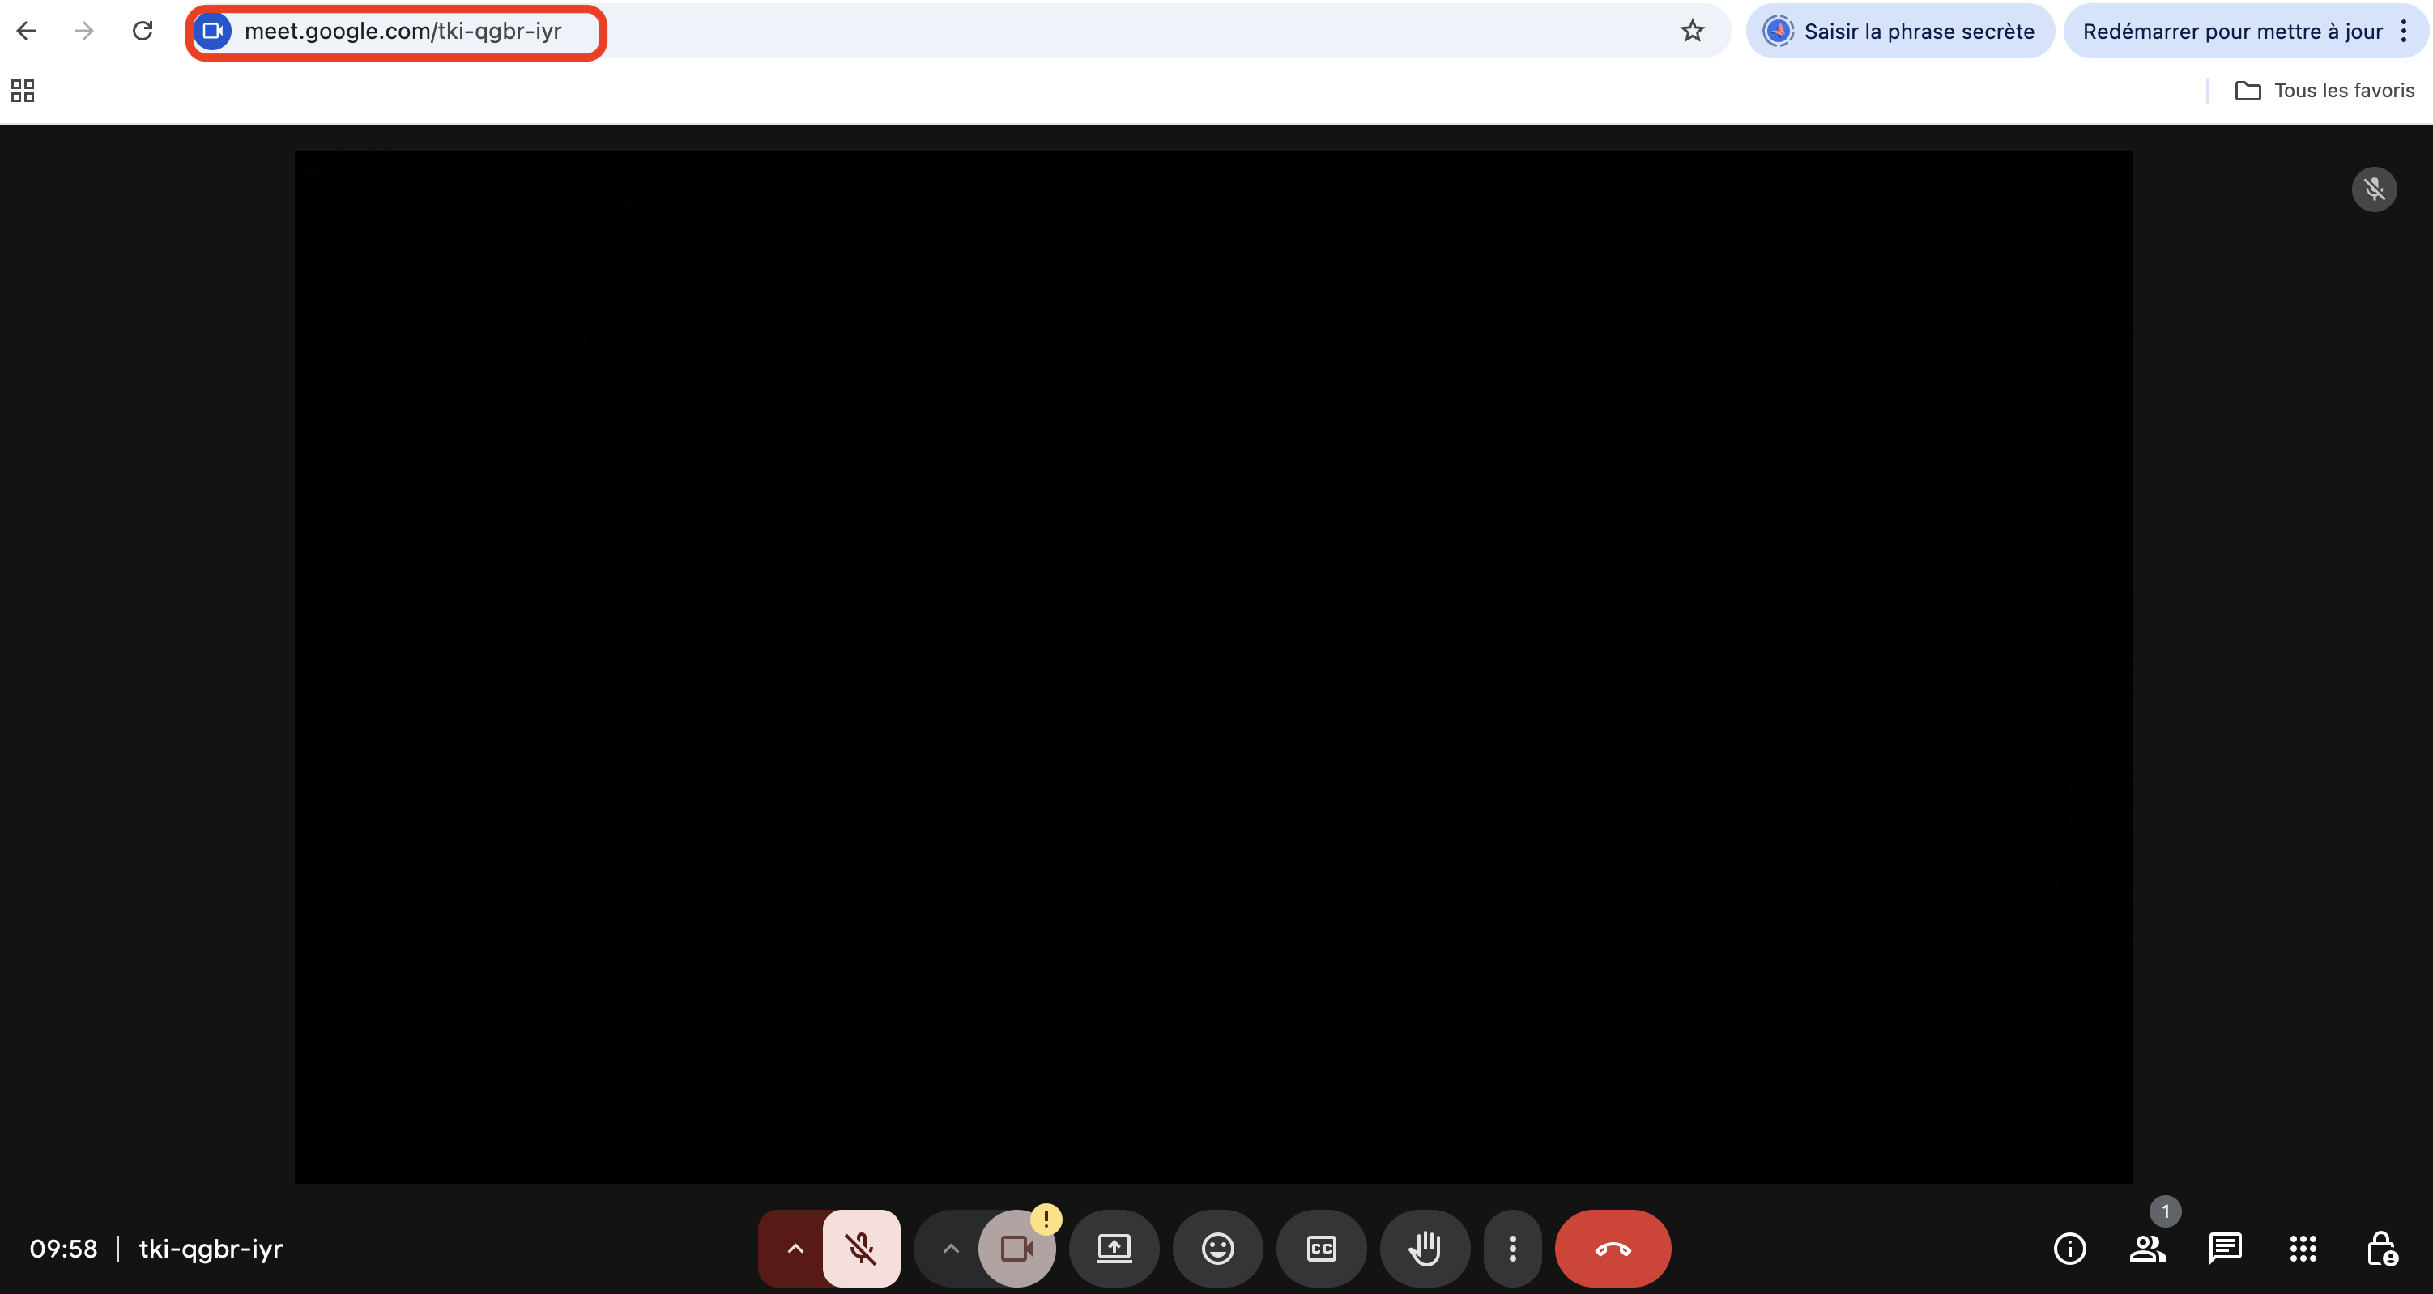Open the Tous les favoris folder
2433x1294 pixels.
point(2324,91)
